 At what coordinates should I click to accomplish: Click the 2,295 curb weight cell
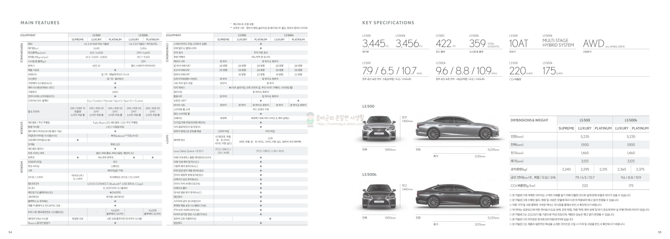click(585, 169)
